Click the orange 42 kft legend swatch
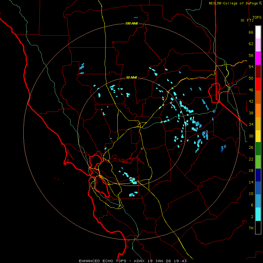 click(x=258, y=110)
